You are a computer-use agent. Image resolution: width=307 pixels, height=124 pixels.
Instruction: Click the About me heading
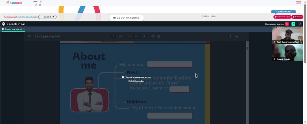[89, 61]
